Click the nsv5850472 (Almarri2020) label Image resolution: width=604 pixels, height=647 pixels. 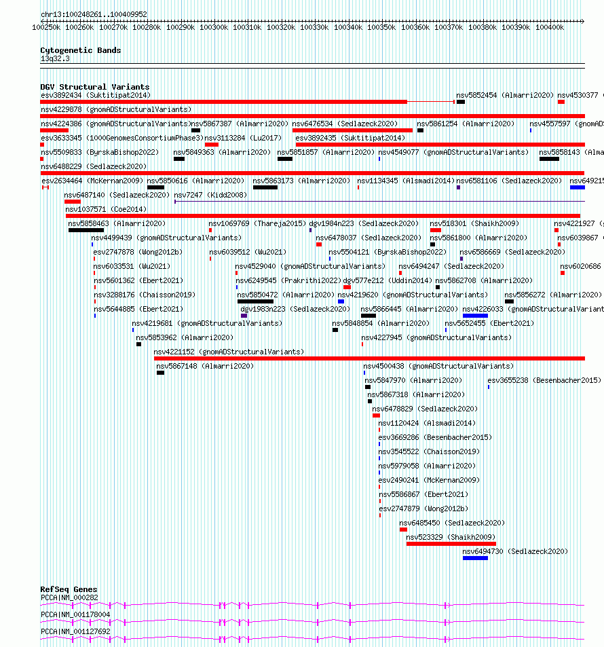[x=286, y=295]
